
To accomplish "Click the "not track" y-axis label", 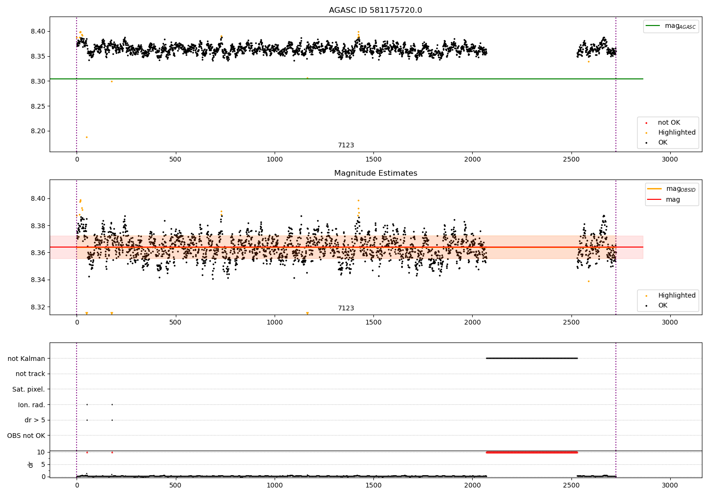I will 30,374.
